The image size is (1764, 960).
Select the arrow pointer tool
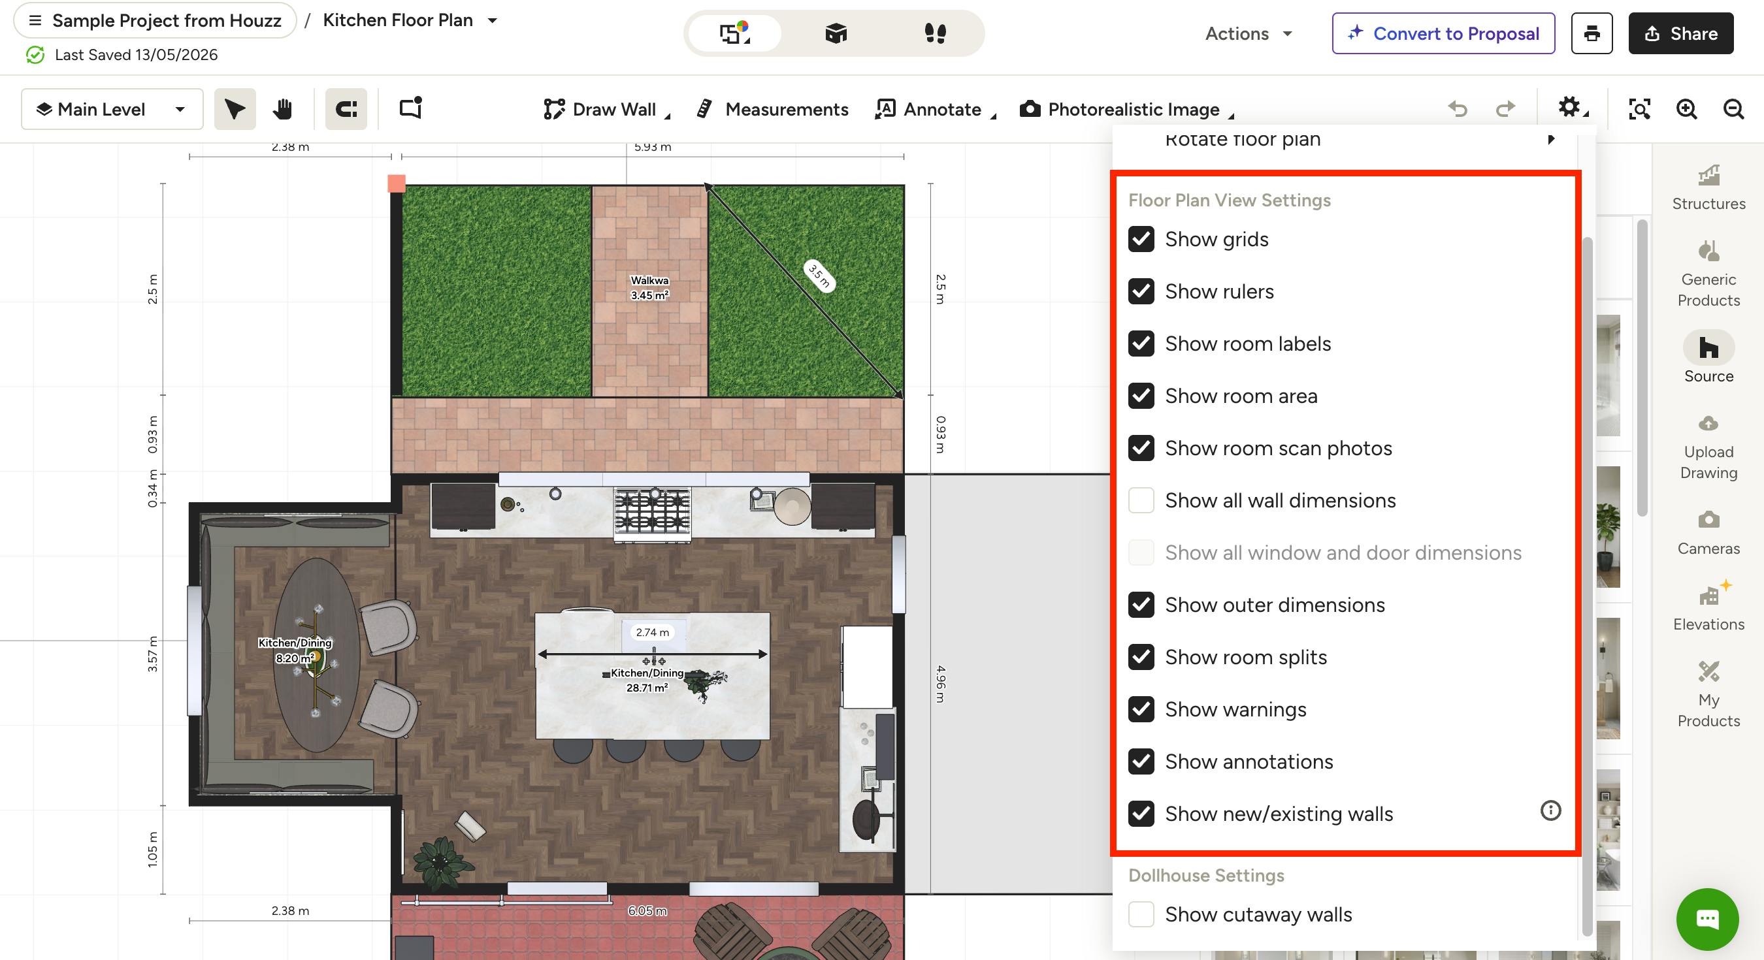pyautogui.click(x=235, y=109)
